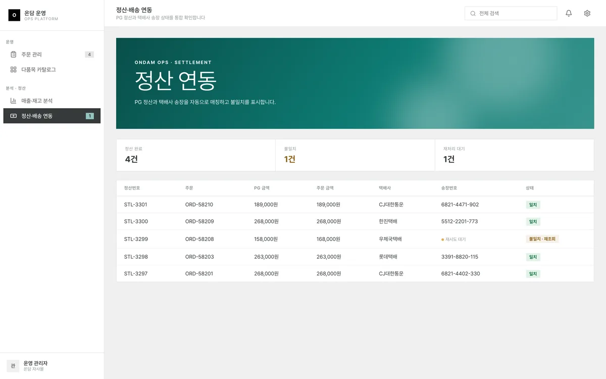This screenshot has height=379, width=606.
Task: Click the 불일치 1건 summary card
Action: pos(355,155)
